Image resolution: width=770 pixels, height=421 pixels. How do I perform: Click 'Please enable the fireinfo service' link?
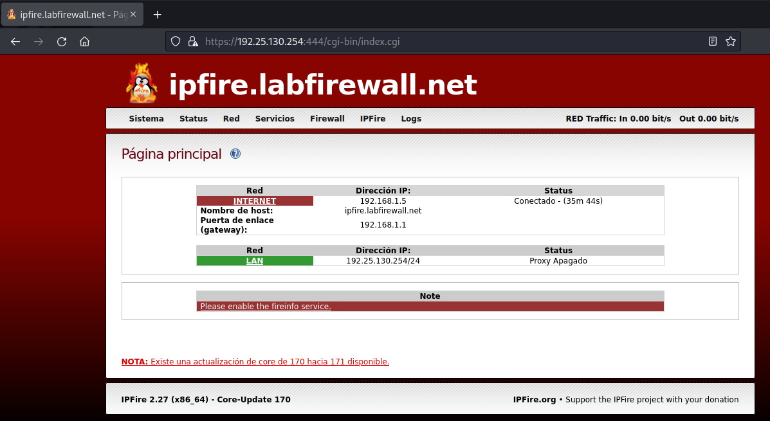pyautogui.click(x=266, y=306)
